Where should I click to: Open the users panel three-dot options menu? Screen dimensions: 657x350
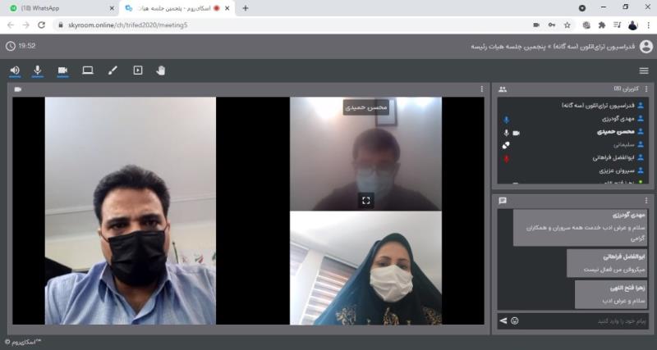coord(646,89)
